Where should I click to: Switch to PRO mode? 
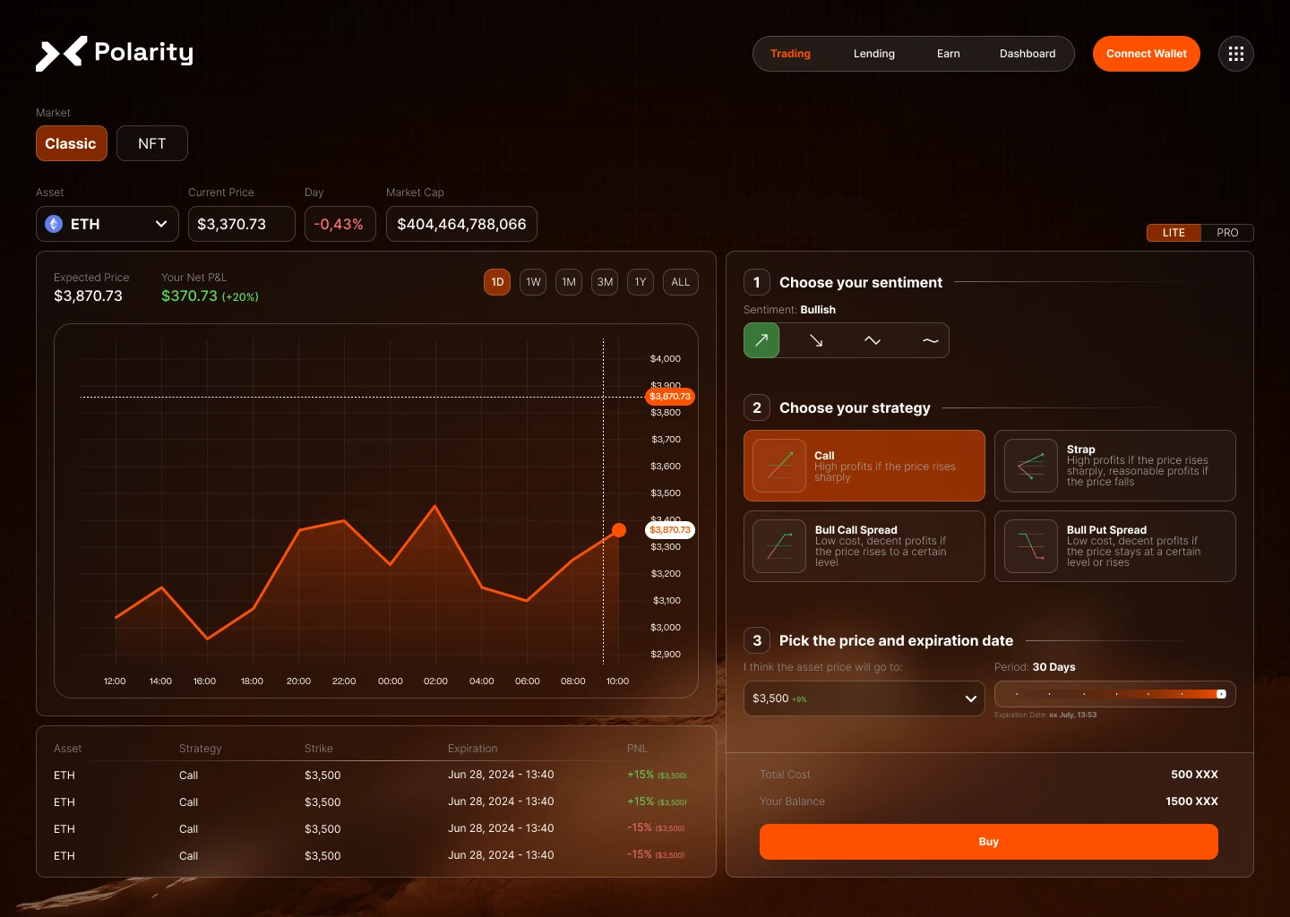tap(1227, 233)
